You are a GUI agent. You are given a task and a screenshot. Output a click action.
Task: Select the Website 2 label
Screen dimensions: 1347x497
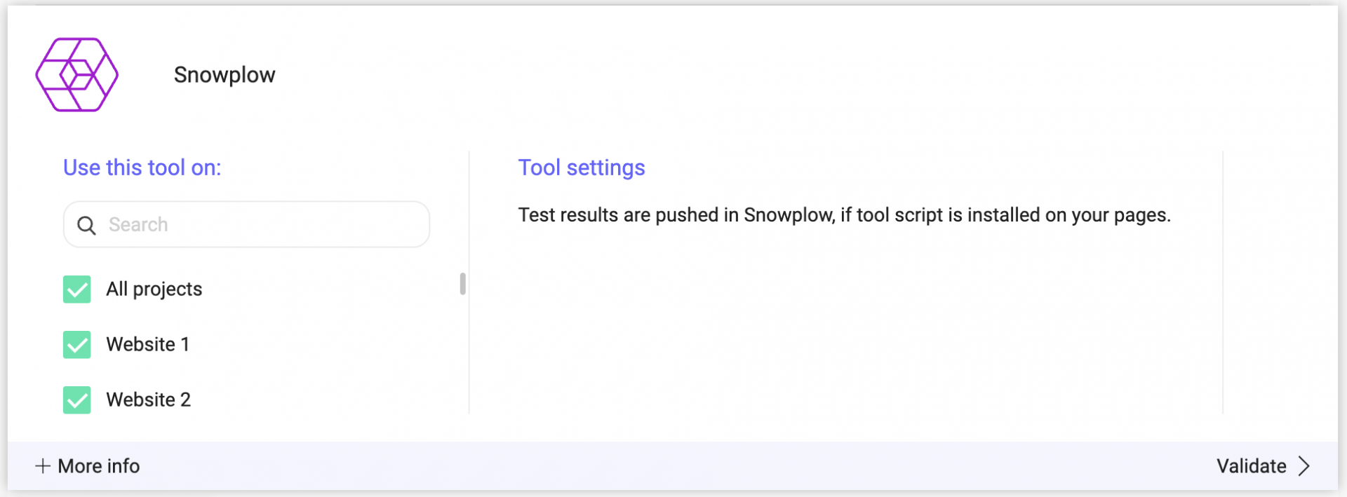pyautogui.click(x=149, y=400)
